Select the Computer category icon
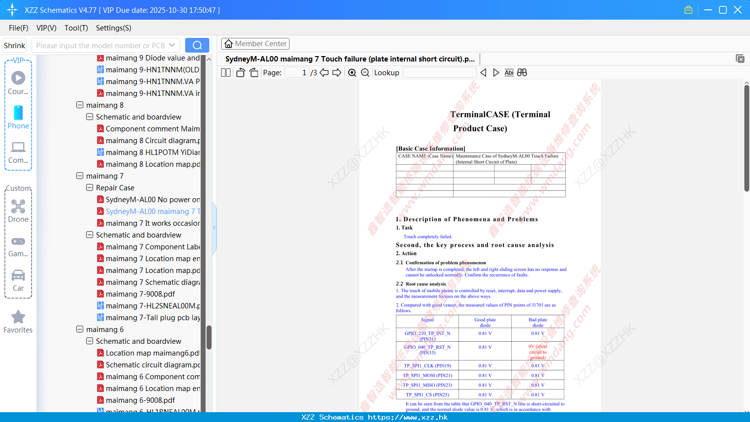This screenshot has height=422, width=750. tap(18, 152)
